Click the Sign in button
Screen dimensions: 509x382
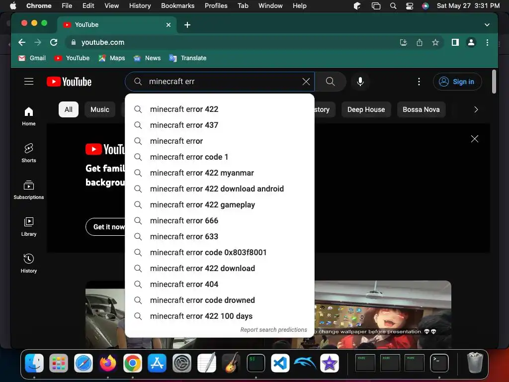(x=457, y=82)
